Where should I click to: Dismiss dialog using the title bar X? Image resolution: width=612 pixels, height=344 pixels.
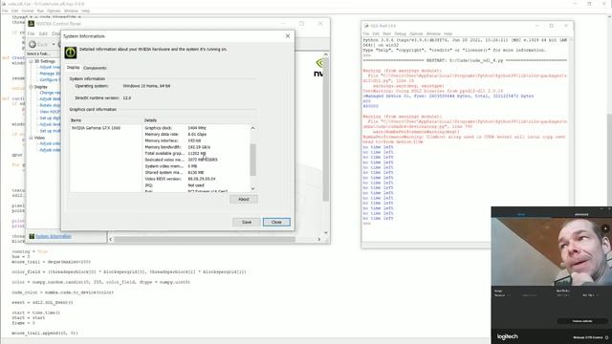(288, 36)
